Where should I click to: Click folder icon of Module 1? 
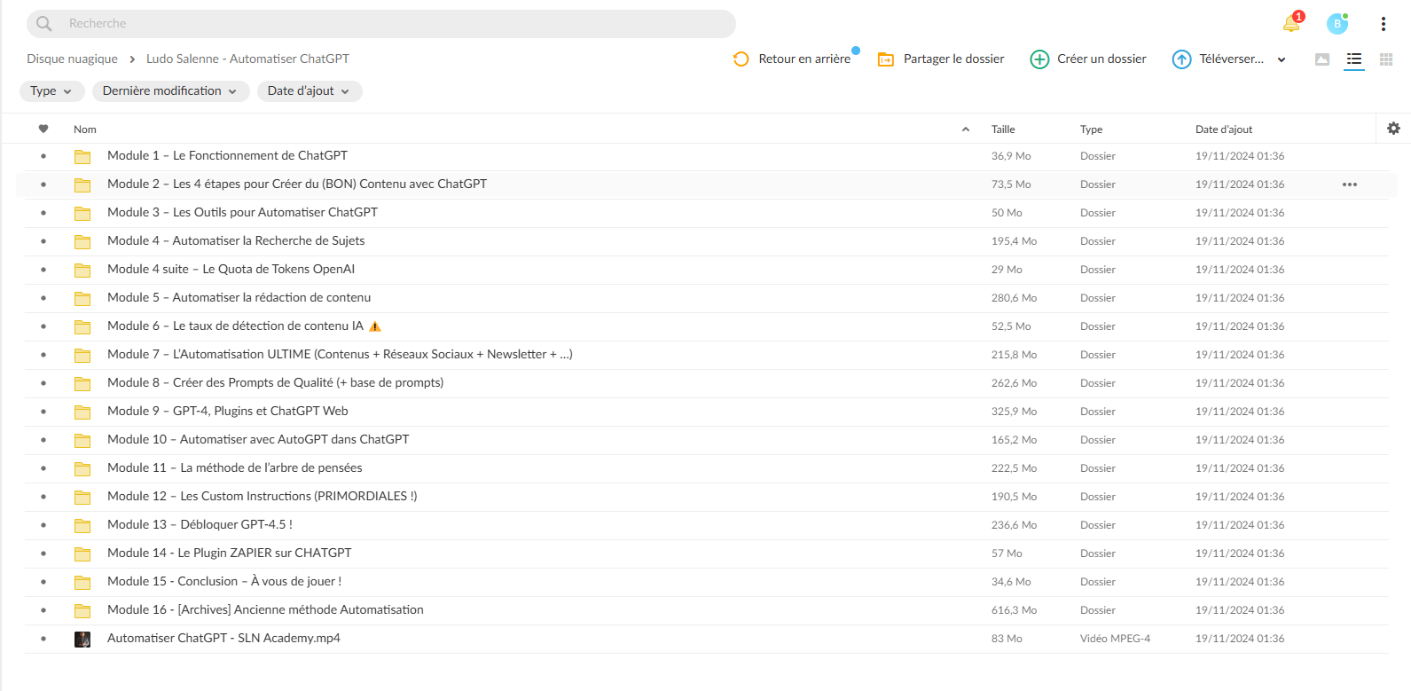(x=82, y=157)
